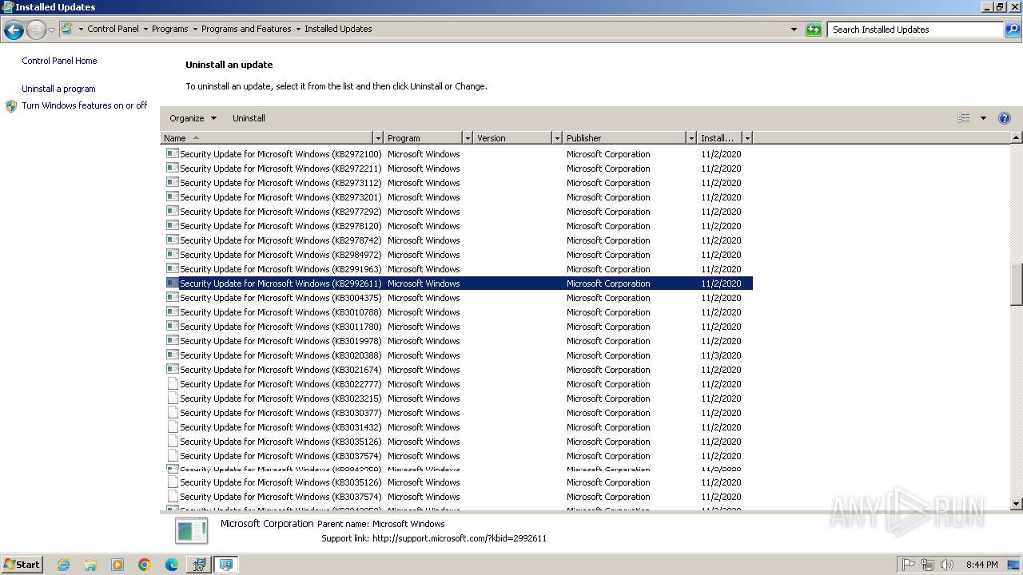Click the scrollbar up arrow
Image resolution: width=1023 pixels, height=575 pixels.
[x=1017, y=138]
